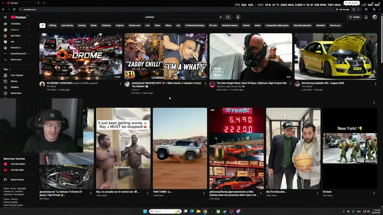Open ClipZone channel avatar
Viewport: 383px width, 215px height.
coord(212,84)
